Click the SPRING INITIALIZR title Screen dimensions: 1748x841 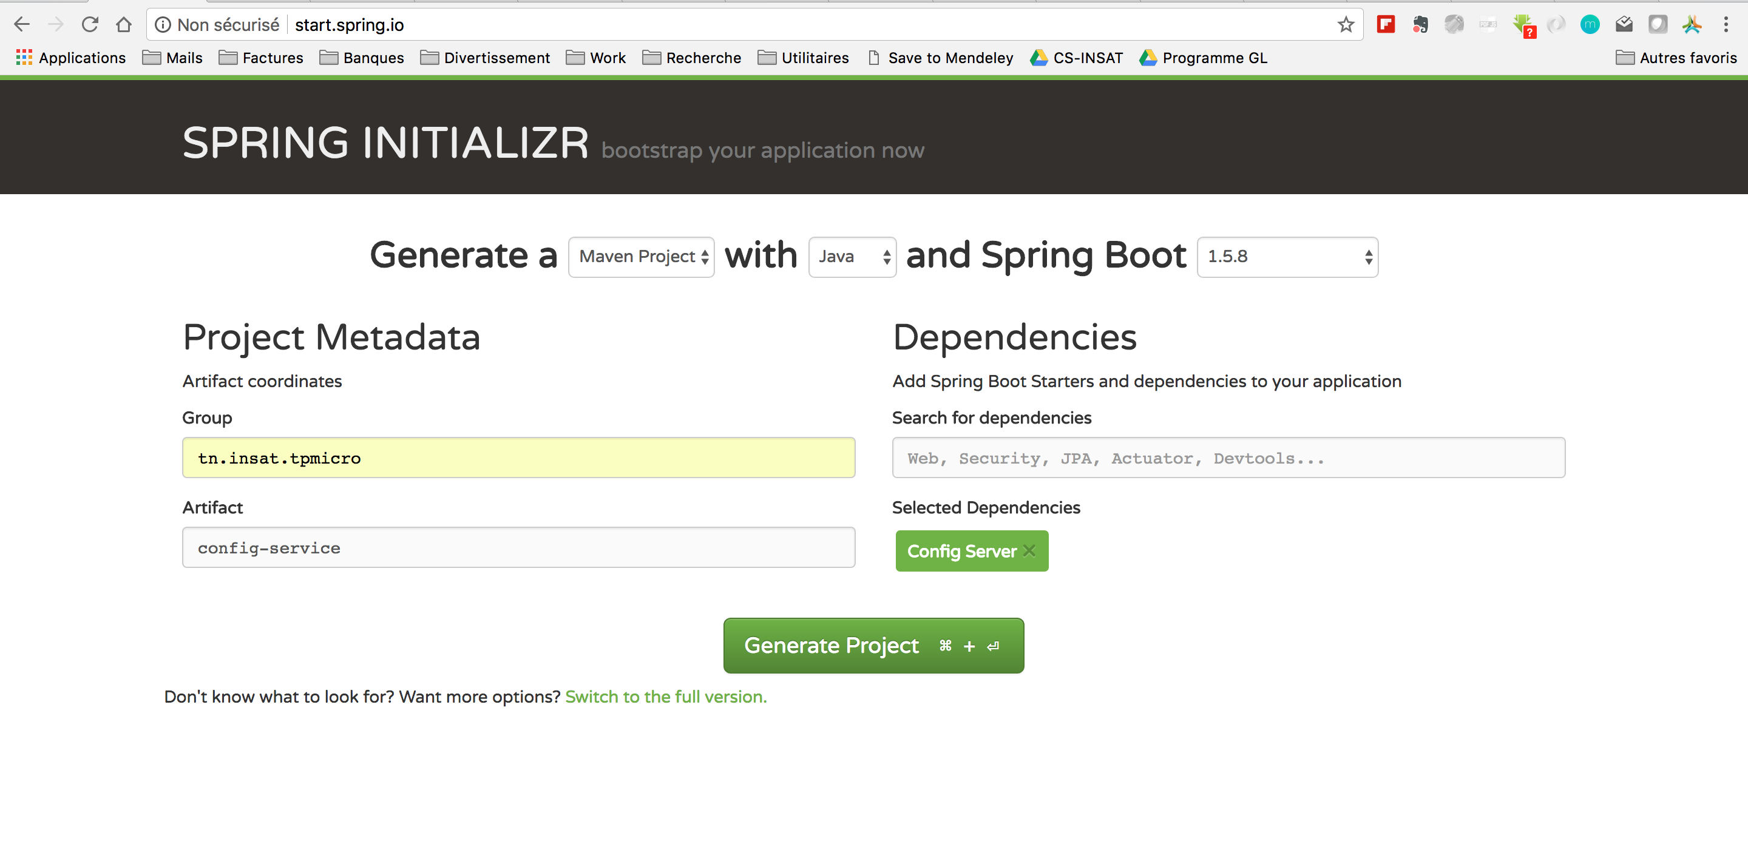(x=385, y=143)
